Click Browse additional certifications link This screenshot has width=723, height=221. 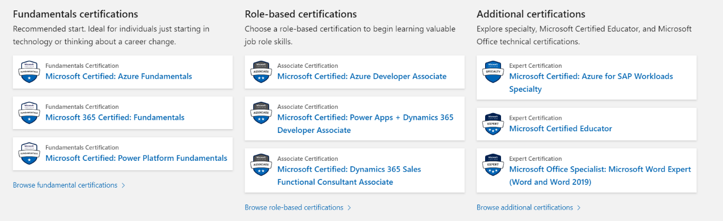[x=525, y=208]
